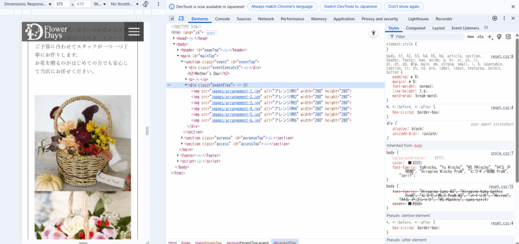Switch to the Console tab

pos(222,19)
